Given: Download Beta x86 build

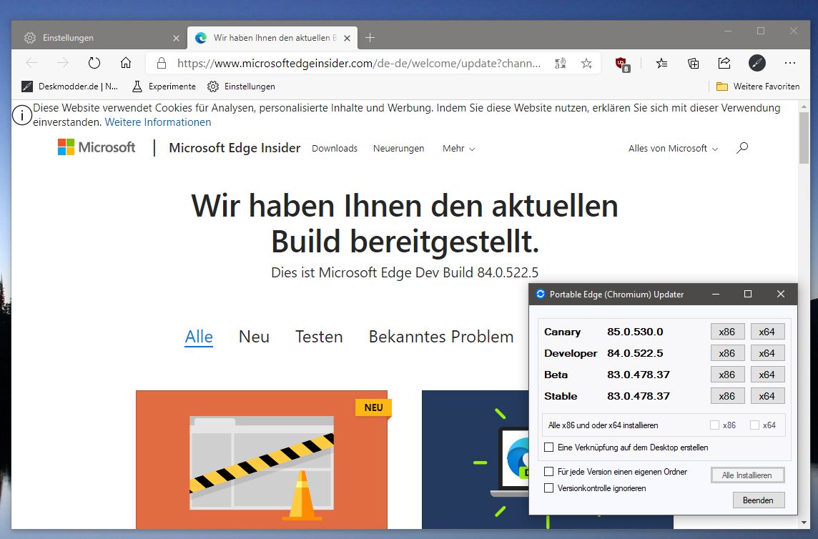Looking at the screenshot, I should click(x=727, y=375).
